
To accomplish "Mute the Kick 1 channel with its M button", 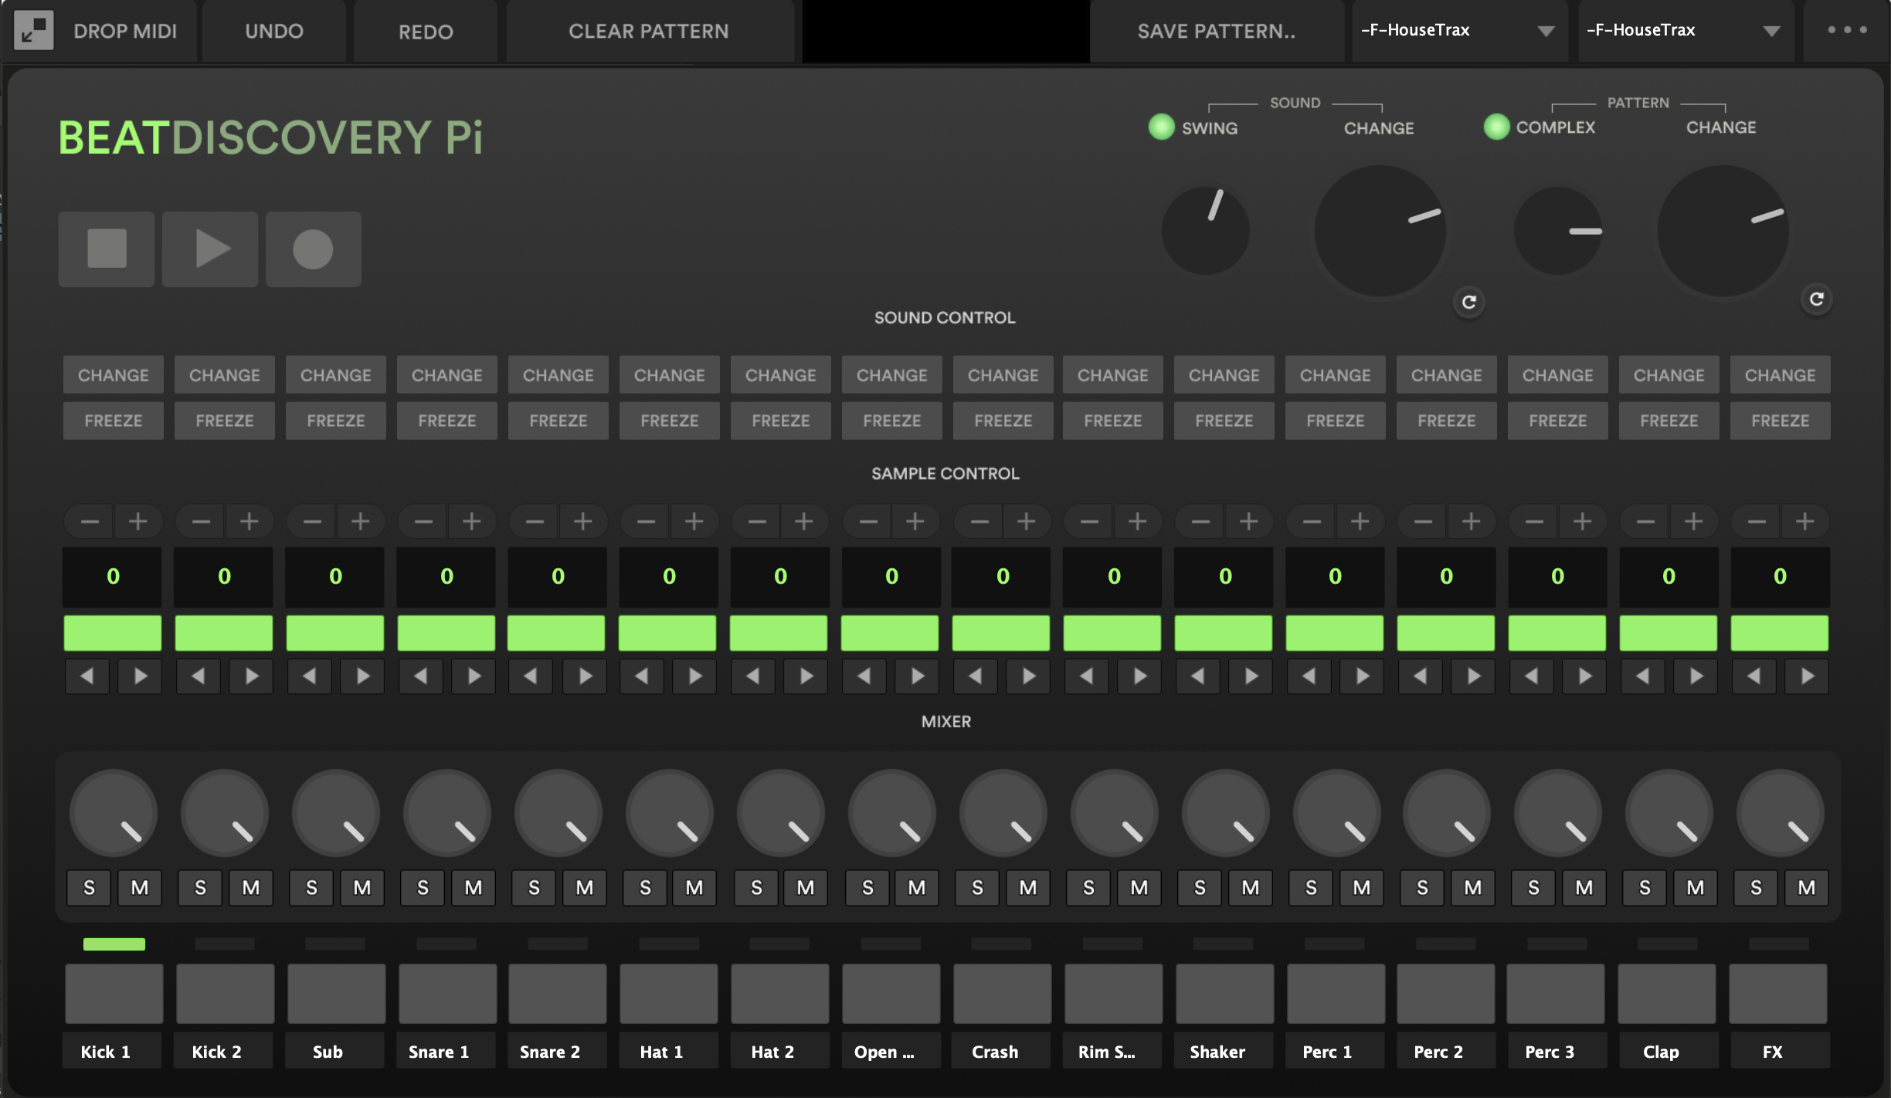I will tap(139, 887).
